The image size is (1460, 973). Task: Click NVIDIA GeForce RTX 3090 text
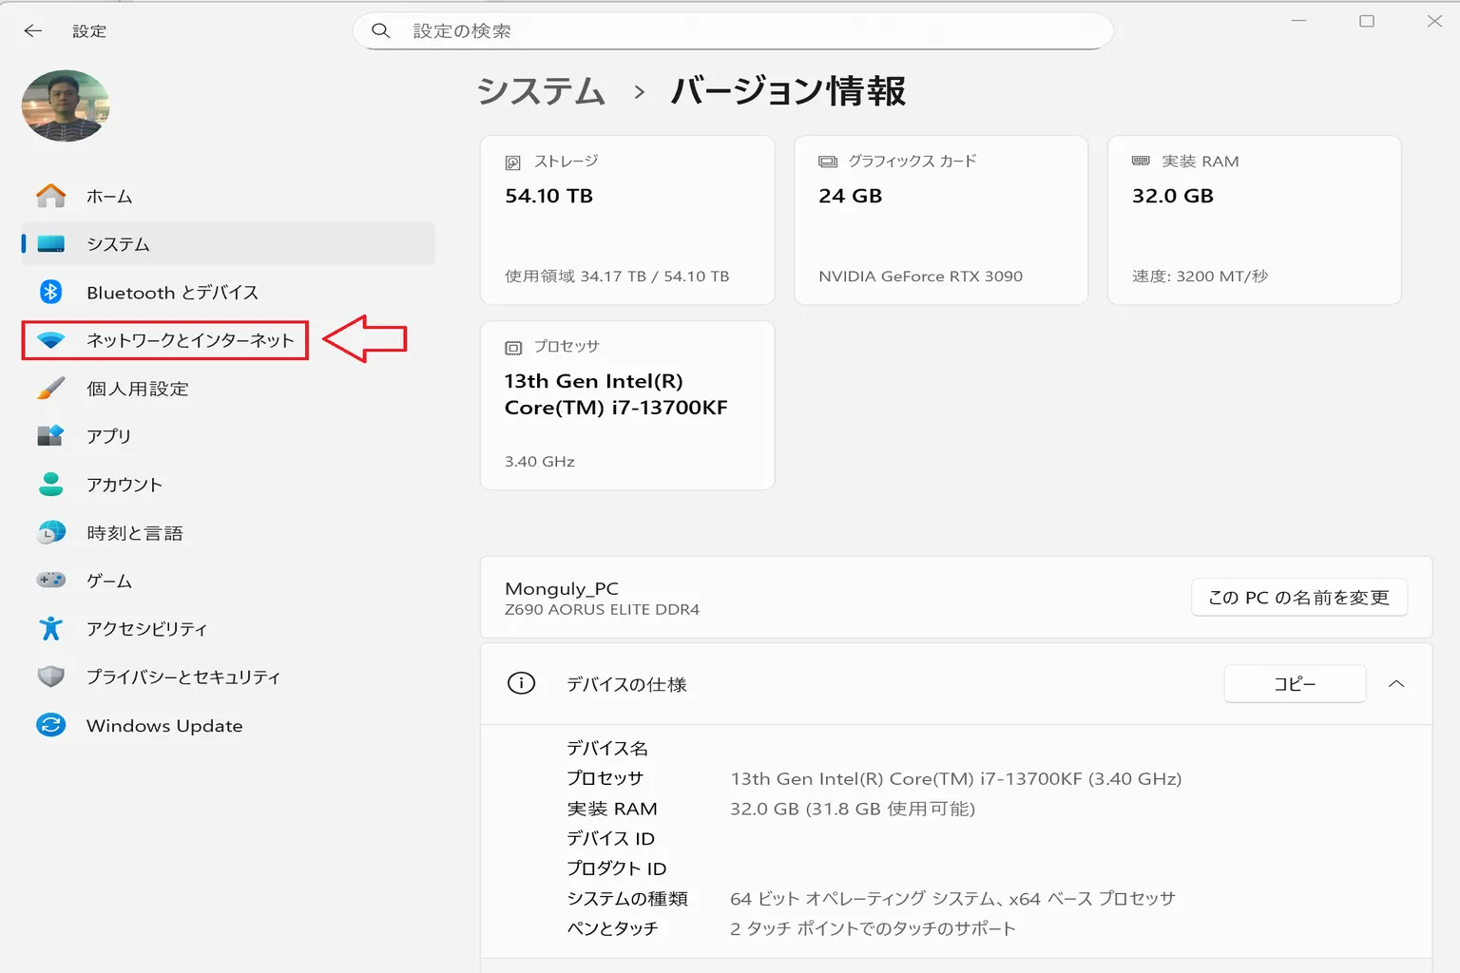[920, 276]
